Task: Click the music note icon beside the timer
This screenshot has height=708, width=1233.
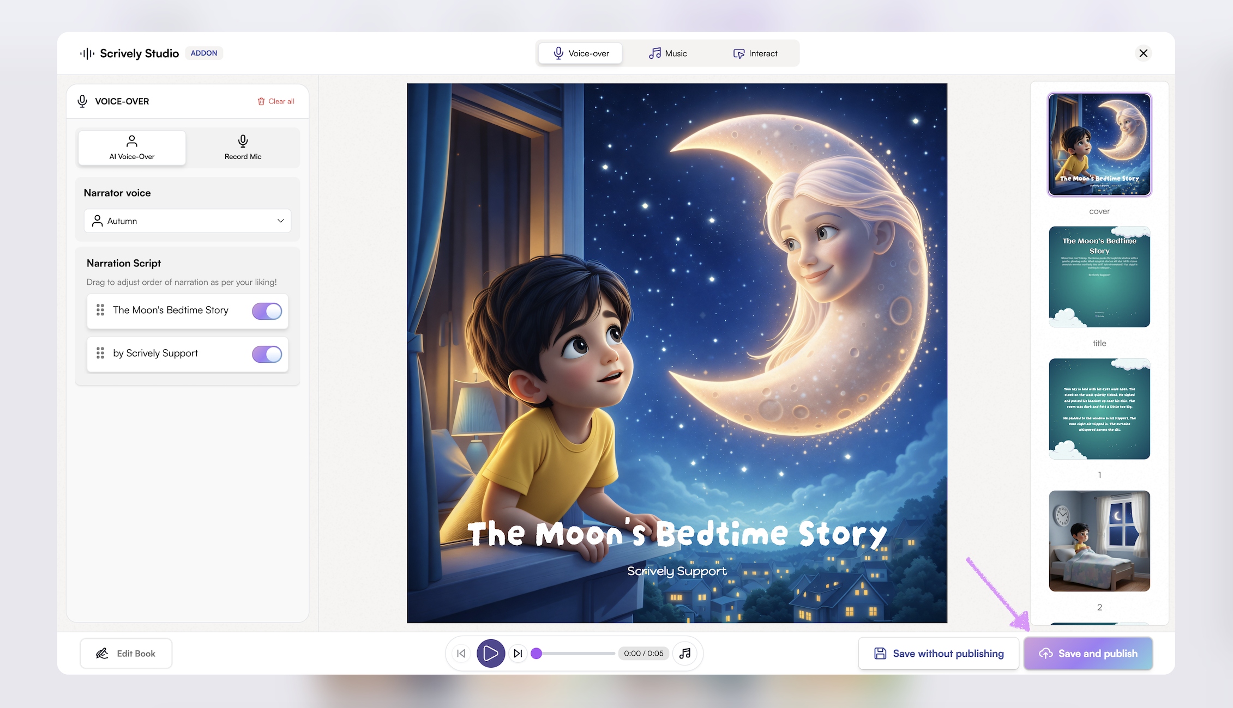Action: [x=685, y=653]
